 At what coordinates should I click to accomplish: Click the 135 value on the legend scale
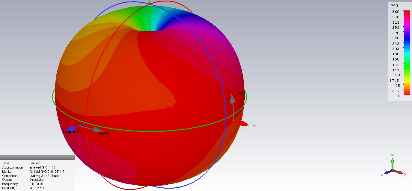(396, 64)
